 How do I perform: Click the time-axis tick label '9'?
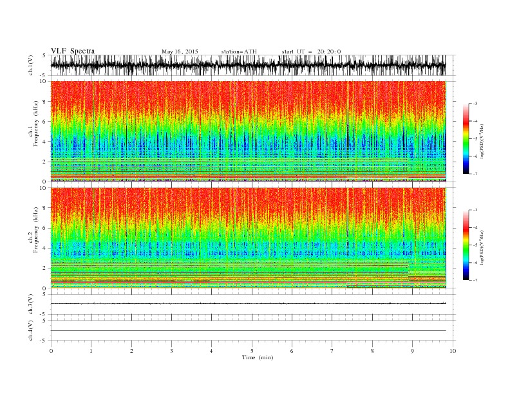click(412, 351)
